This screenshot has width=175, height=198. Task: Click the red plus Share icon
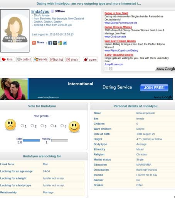(34, 43)
